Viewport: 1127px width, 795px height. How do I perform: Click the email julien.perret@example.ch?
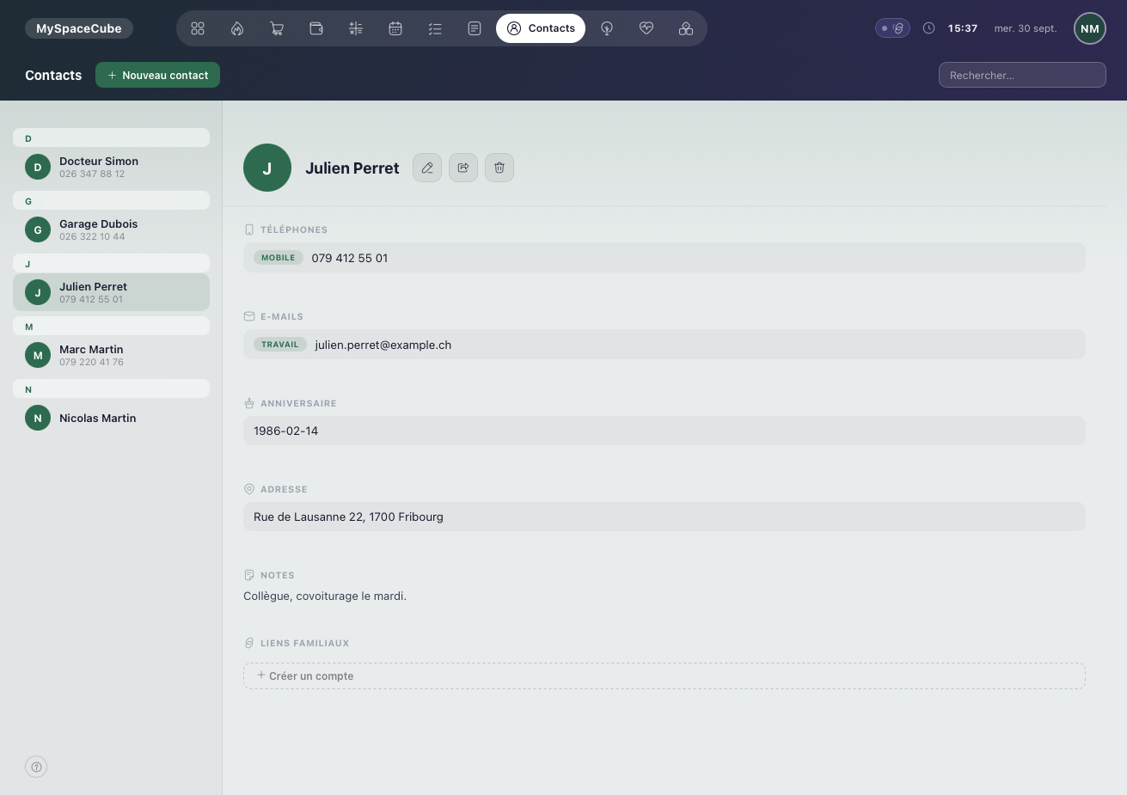tap(383, 345)
